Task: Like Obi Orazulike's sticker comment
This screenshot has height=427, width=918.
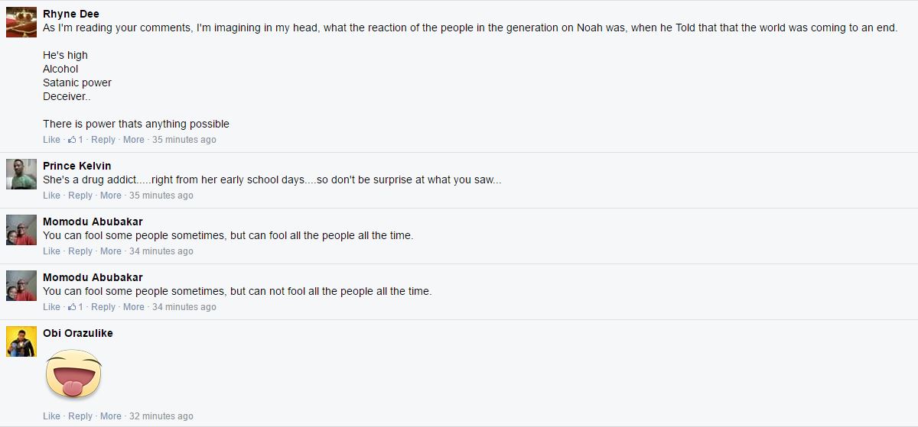Action: tap(51, 416)
